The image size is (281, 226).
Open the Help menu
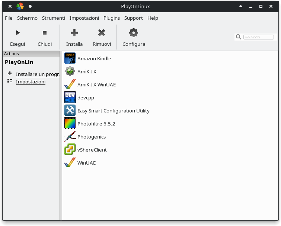pyautogui.click(x=153, y=18)
